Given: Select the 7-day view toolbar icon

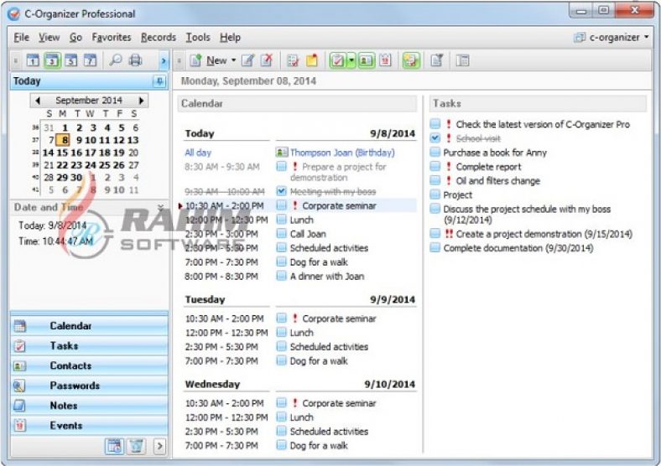Looking at the screenshot, I should coord(90,60).
